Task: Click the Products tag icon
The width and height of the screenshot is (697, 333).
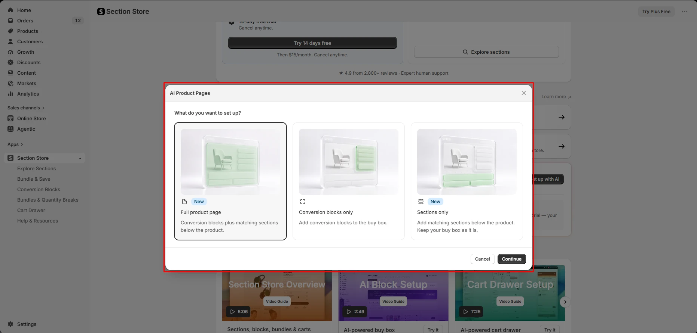Action: tap(10, 31)
